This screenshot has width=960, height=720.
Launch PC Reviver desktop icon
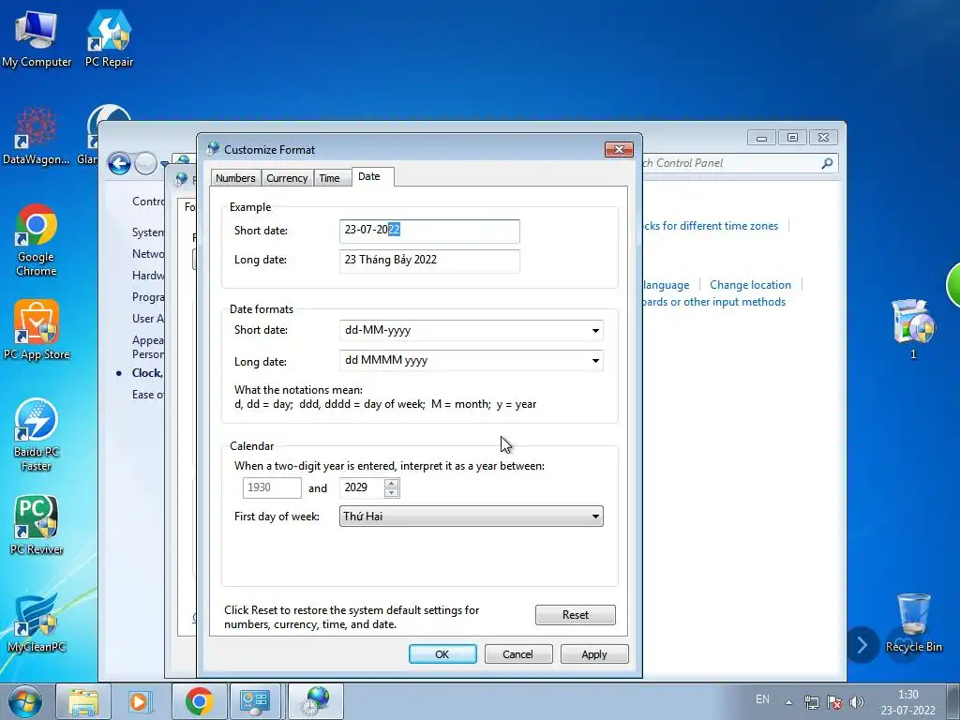(x=37, y=525)
